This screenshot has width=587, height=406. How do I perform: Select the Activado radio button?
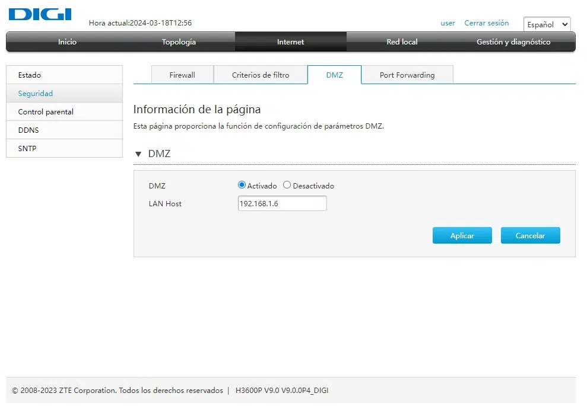(x=242, y=185)
